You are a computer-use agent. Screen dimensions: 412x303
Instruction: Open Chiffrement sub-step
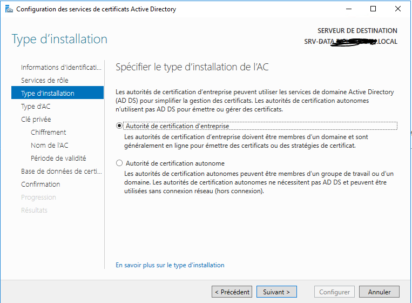49,132
